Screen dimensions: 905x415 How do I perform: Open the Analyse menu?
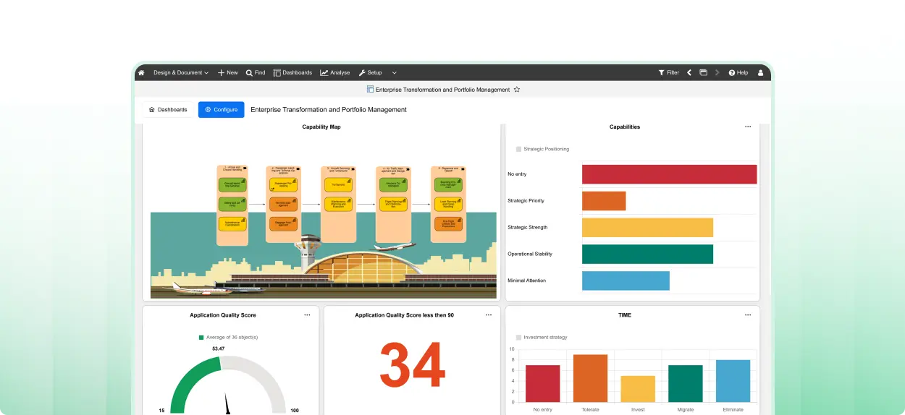click(335, 72)
